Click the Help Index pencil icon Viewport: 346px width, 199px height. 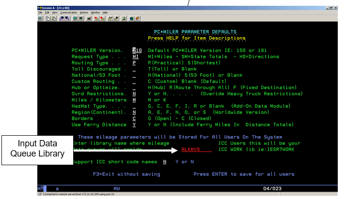[x=137, y=18]
